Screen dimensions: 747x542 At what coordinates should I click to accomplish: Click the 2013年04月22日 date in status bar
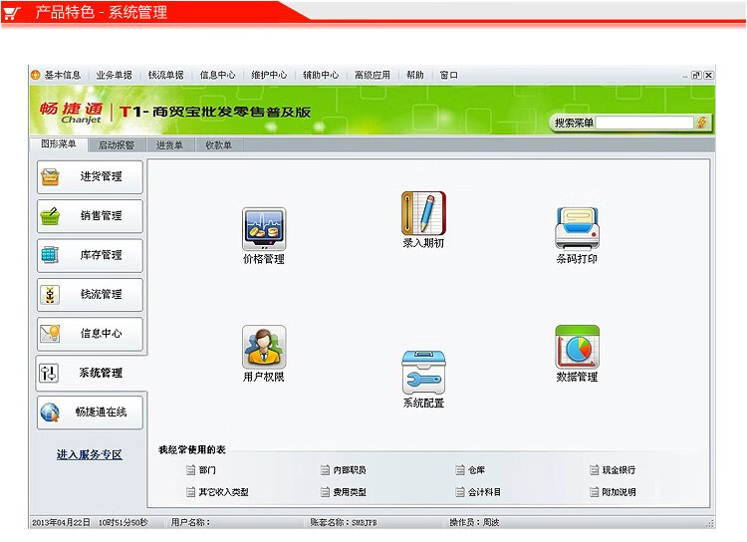tap(61, 522)
